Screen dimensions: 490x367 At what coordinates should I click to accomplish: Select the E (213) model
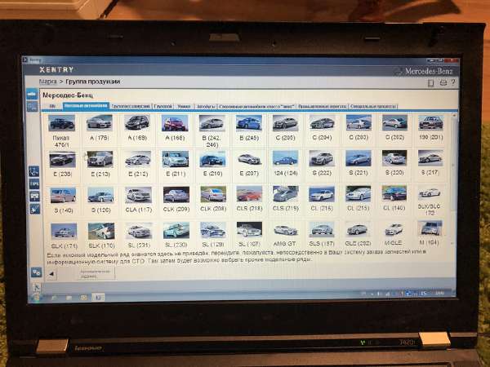(100, 164)
